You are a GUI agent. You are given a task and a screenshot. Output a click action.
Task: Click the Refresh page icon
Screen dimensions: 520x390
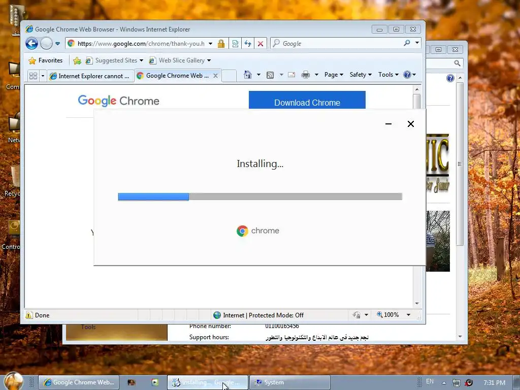248,44
